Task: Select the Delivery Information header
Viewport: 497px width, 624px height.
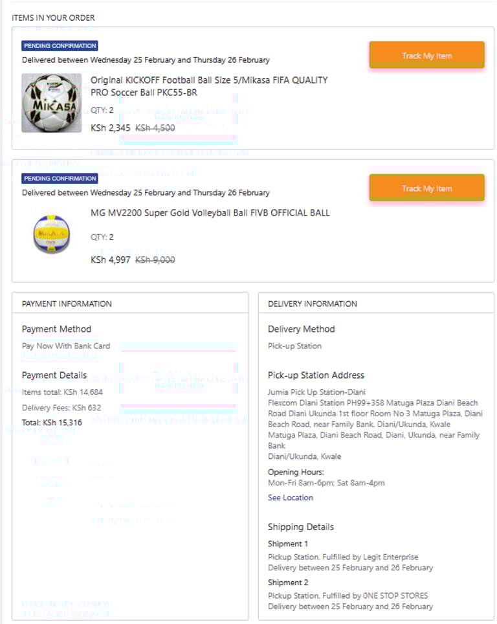Action: pos(313,304)
